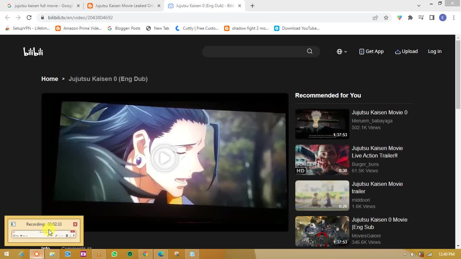The height and width of the screenshot is (259, 461).
Task: Open the profile avatar E
Action: tap(443, 18)
